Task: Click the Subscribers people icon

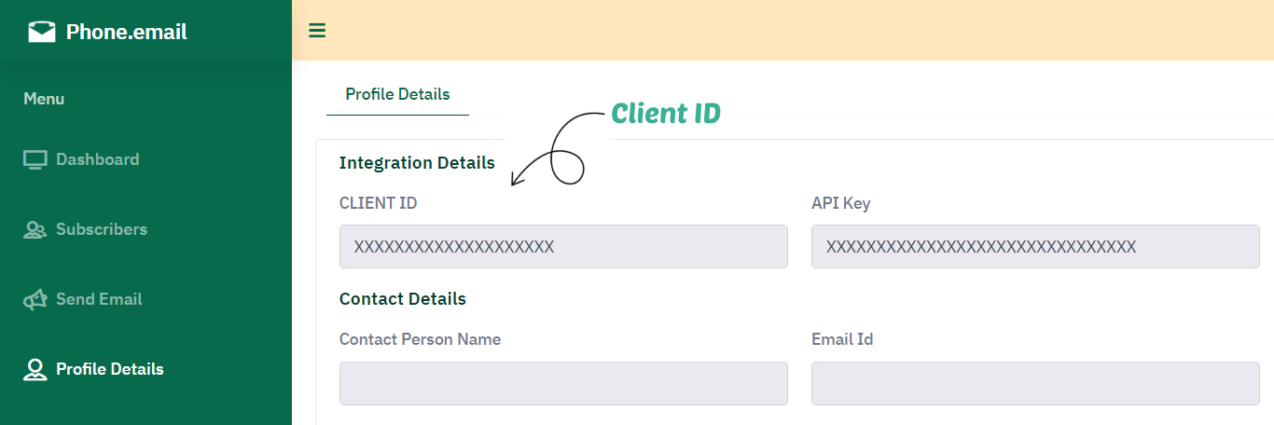Action: [35, 230]
